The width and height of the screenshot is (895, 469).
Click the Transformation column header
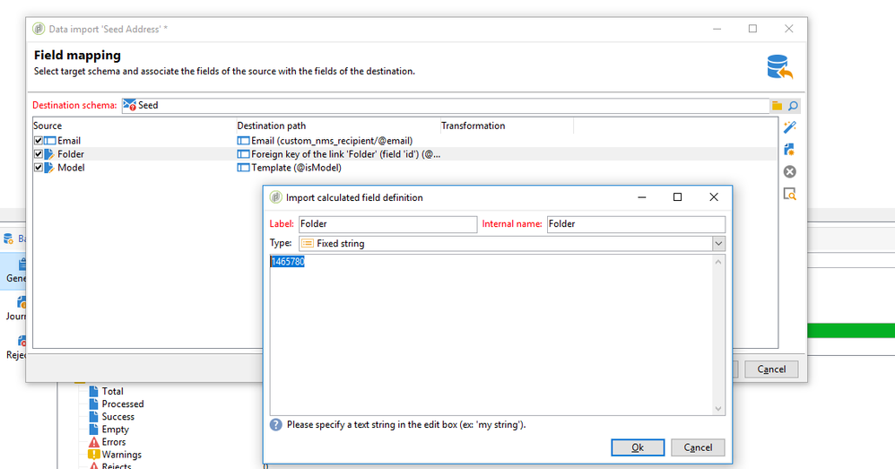click(x=473, y=126)
